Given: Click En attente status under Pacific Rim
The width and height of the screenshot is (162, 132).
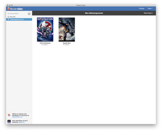Looking at the screenshot, I should 67,45.
